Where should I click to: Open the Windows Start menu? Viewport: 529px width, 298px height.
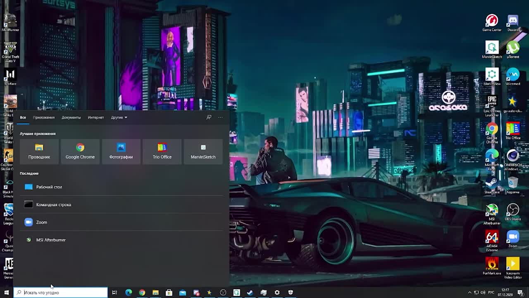pos(7,293)
